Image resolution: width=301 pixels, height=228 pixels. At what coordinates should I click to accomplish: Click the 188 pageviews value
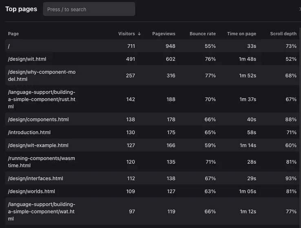click(x=171, y=99)
